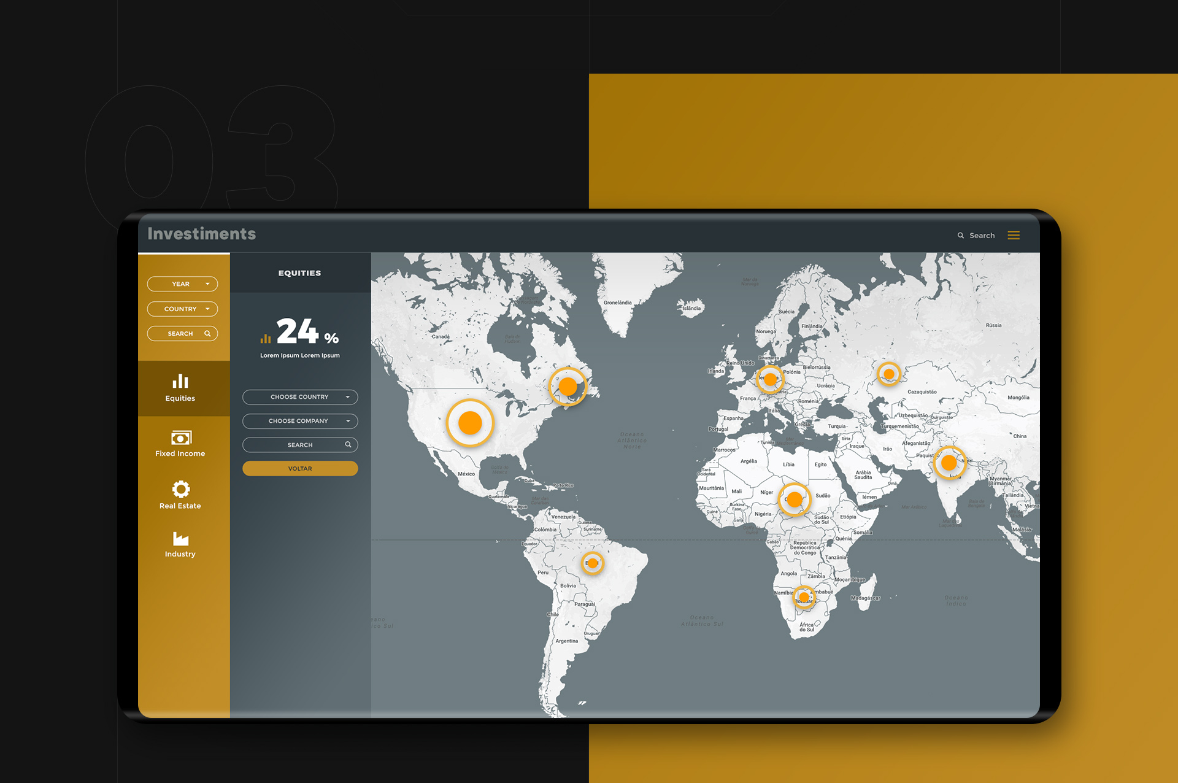Click the EQUITIES panel header tab
Screen dimensions: 1178x783
pos(299,273)
